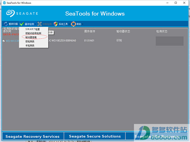Click the WD10EZEX-00BN5A0 model number
The height and width of the screenshot is (142, 190).
click(x=64, y=40)
